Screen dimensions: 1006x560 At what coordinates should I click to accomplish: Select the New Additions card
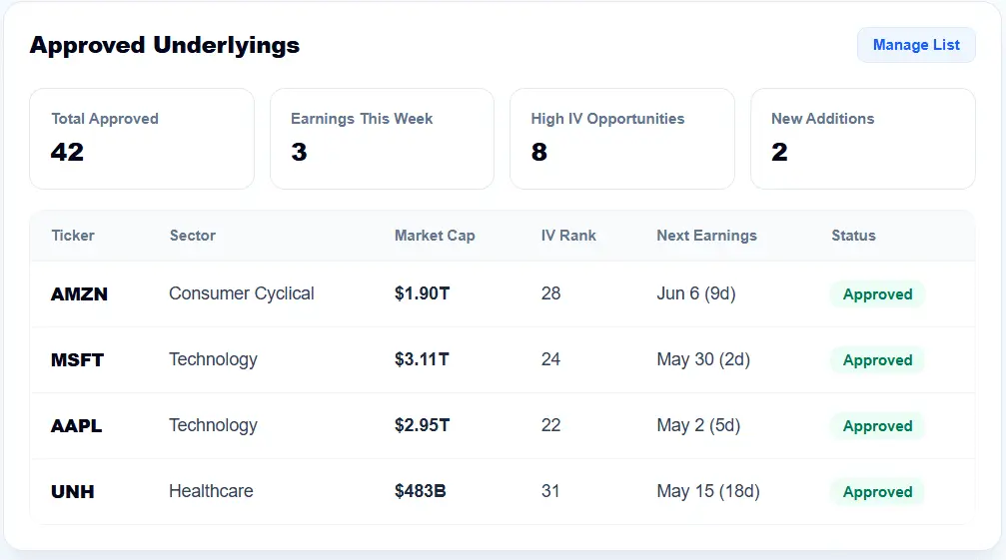[863, 139]
